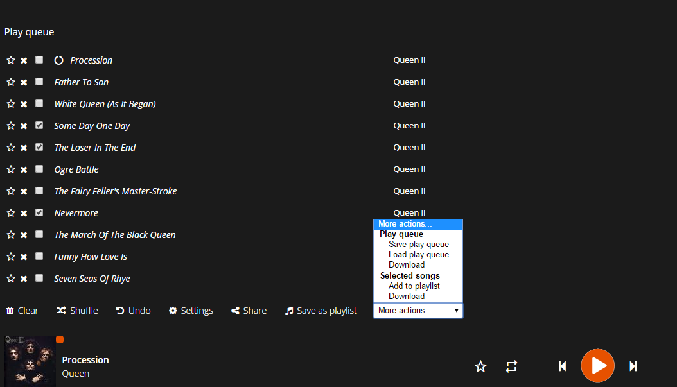Star The Fairy Feller's Master-Stroke

(x=11, y=191)
